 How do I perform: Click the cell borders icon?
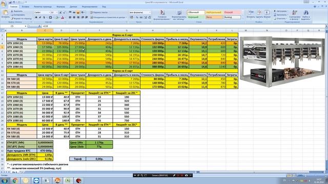[50, 17]
